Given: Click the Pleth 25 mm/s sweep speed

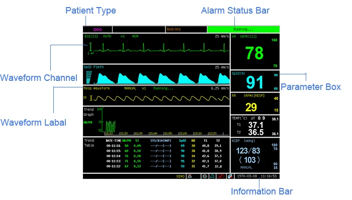Looking at the screenshot, I should 222,67.
